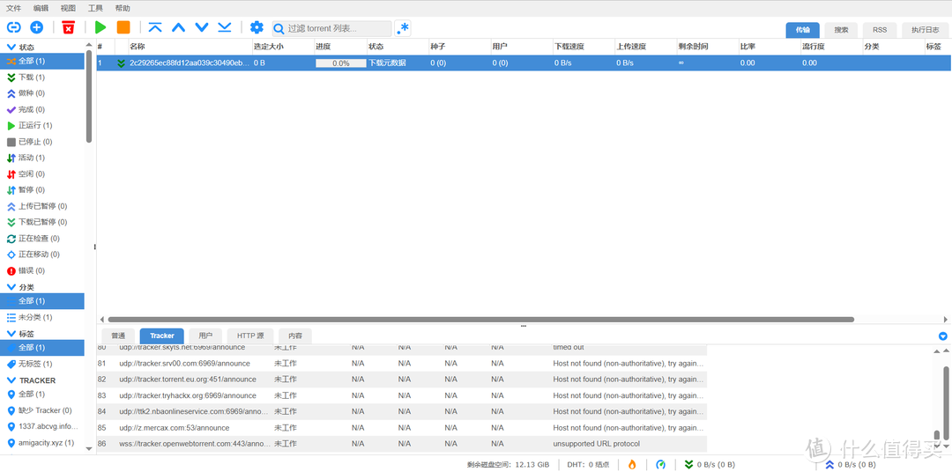This screenshot has height=472, width=952.
Task: Click the red delete torrent icon
Action: tap(69, 27)
